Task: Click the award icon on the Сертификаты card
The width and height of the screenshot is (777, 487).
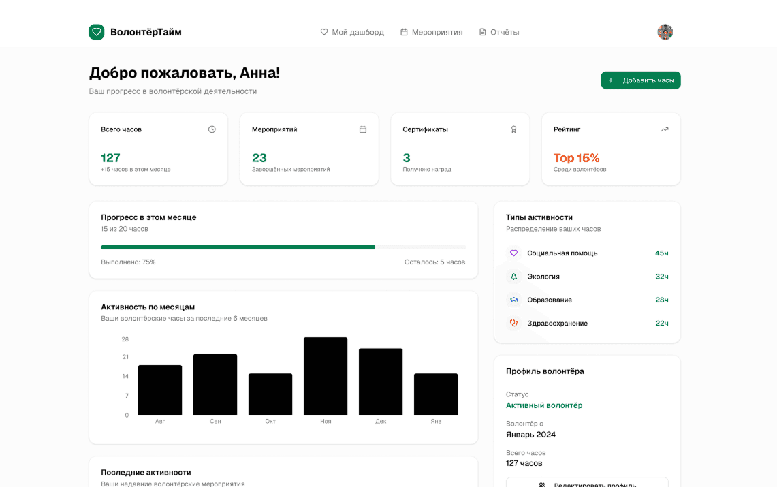Action: (513, 129)
